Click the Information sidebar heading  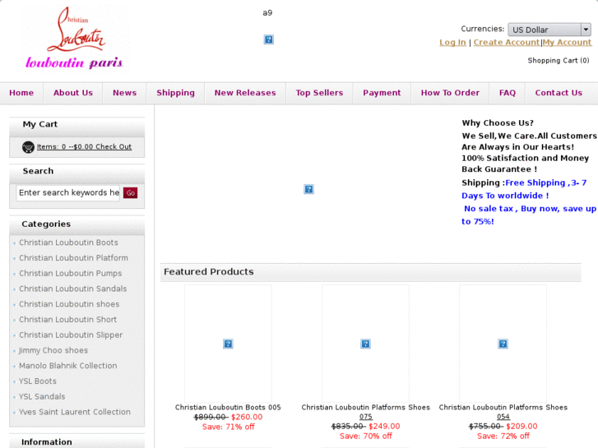click(x=47, y=442)
